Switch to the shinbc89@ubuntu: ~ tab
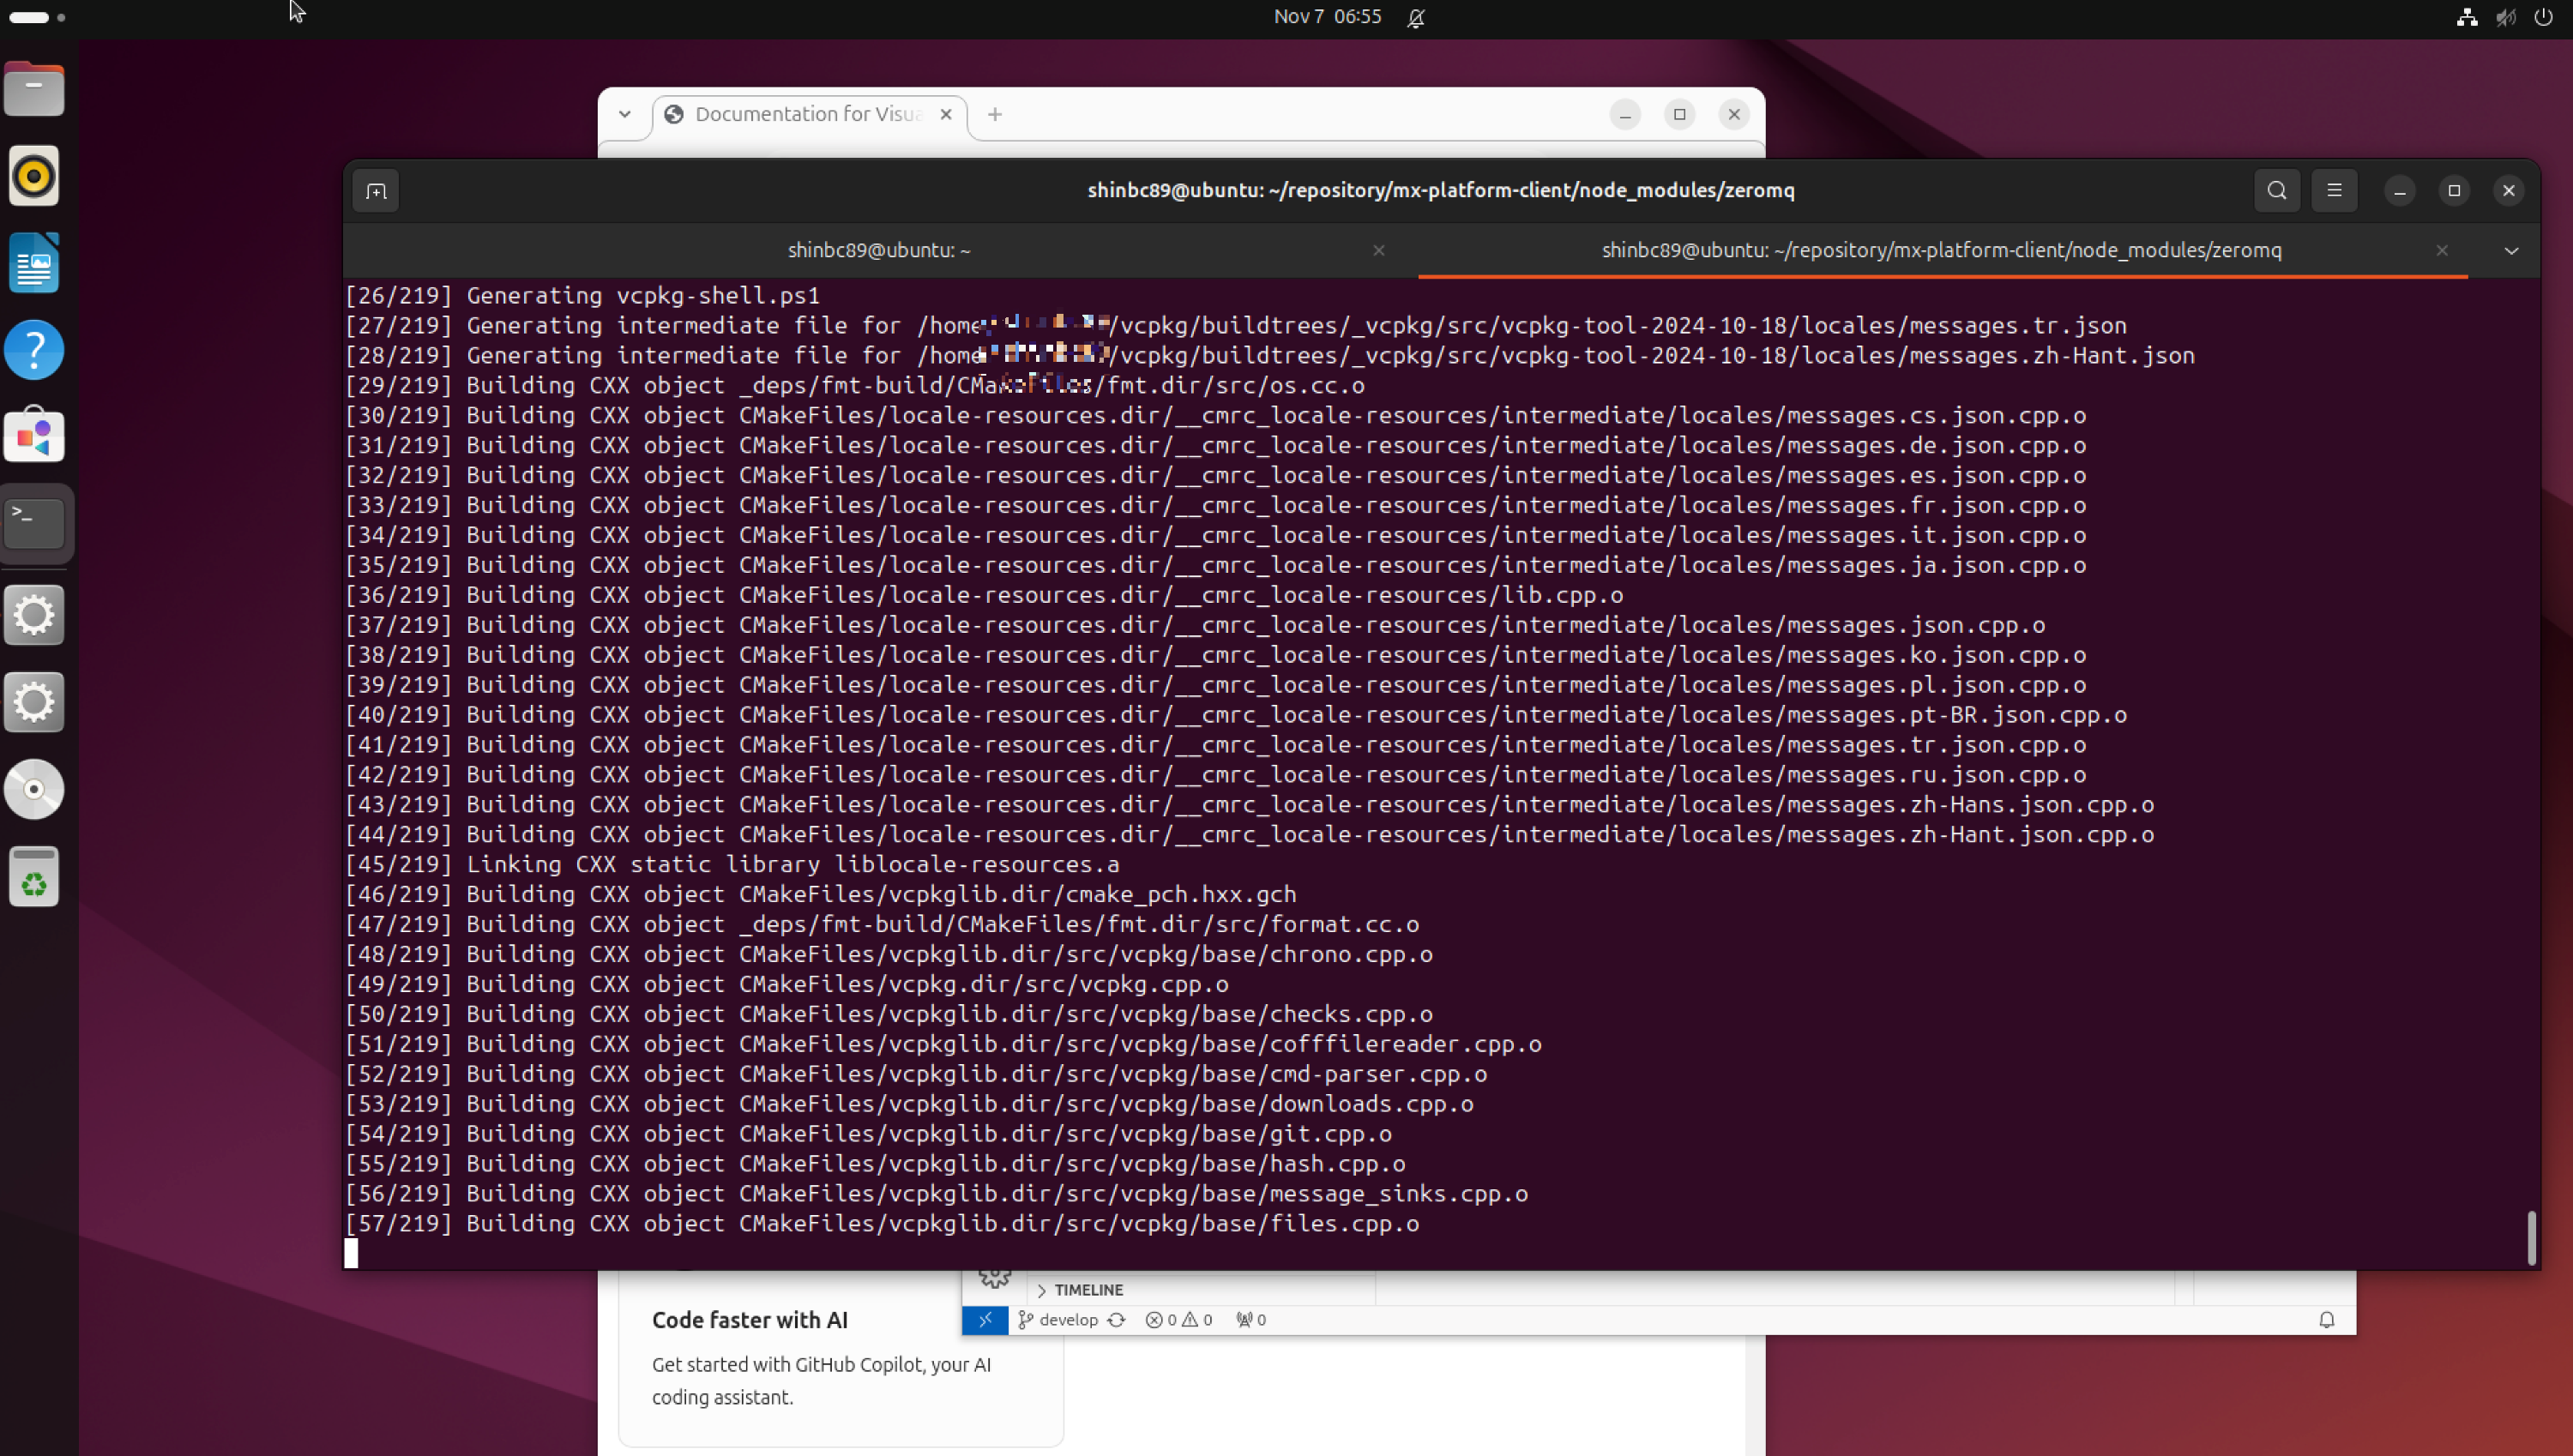This screenshot has width=2573, height=1456. click(x=878, y=251)
